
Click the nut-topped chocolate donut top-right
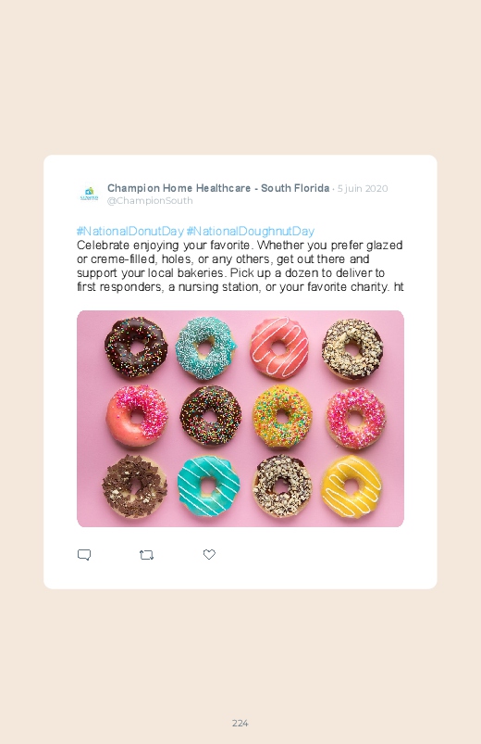point(352,348)
